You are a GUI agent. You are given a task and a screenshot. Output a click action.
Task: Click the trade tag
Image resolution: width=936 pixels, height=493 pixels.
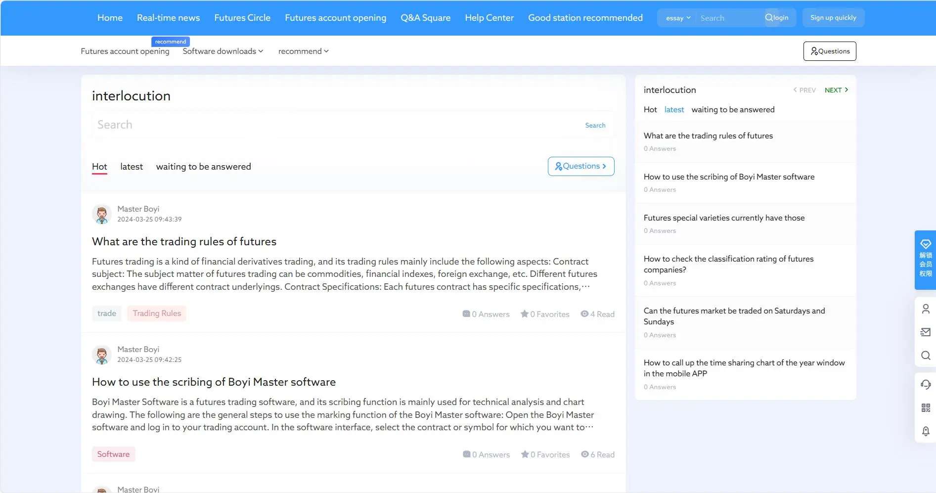[x=107, y=314]
